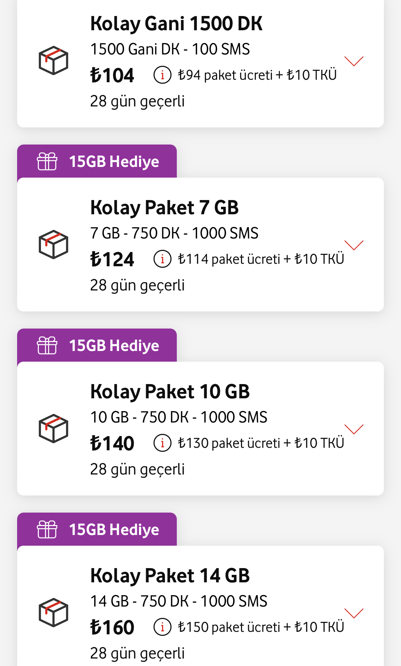Expand the Kolay Gani 1500 DK details chevron
401x666 pixels.
coord(354,61)
